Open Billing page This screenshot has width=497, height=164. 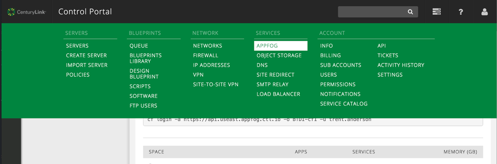point(331,55)
